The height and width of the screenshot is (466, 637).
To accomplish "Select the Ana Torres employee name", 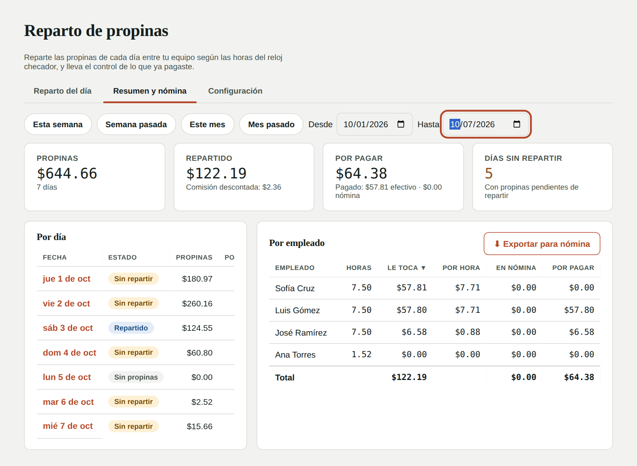I will click(295, 355).
